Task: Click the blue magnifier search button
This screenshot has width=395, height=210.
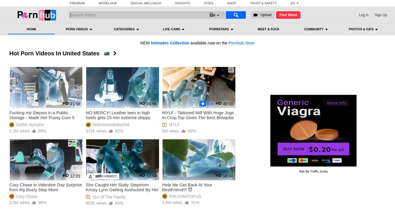Action: pyautogui.click(x=236, y=15)
